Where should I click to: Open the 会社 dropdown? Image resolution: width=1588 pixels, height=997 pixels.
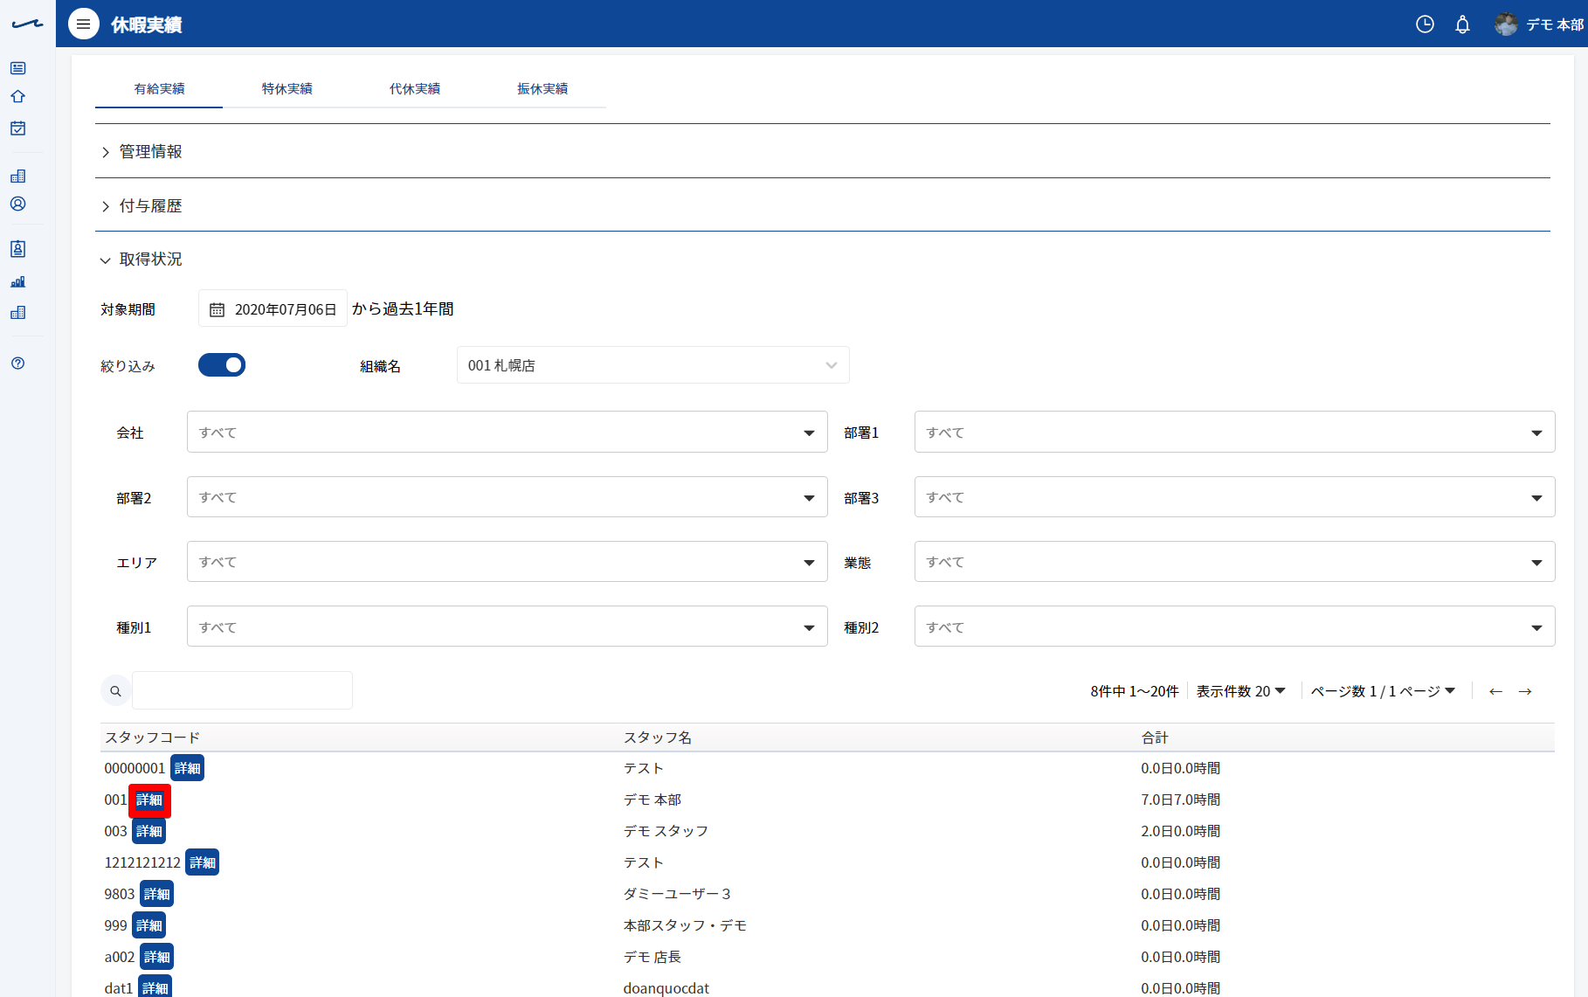507,432
